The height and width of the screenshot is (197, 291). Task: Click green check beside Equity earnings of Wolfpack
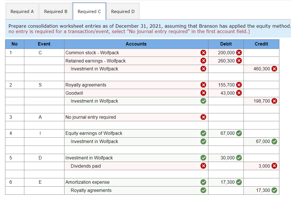(203, 133)
